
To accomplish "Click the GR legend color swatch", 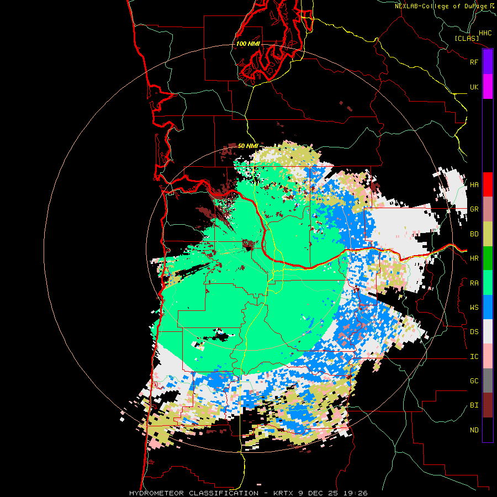I will [488, 209].
